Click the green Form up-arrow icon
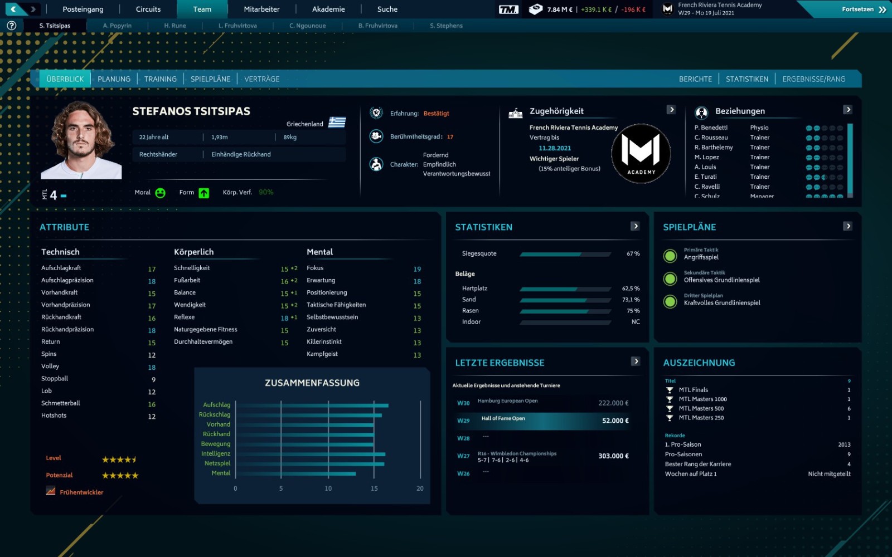 tap(204, 193)
